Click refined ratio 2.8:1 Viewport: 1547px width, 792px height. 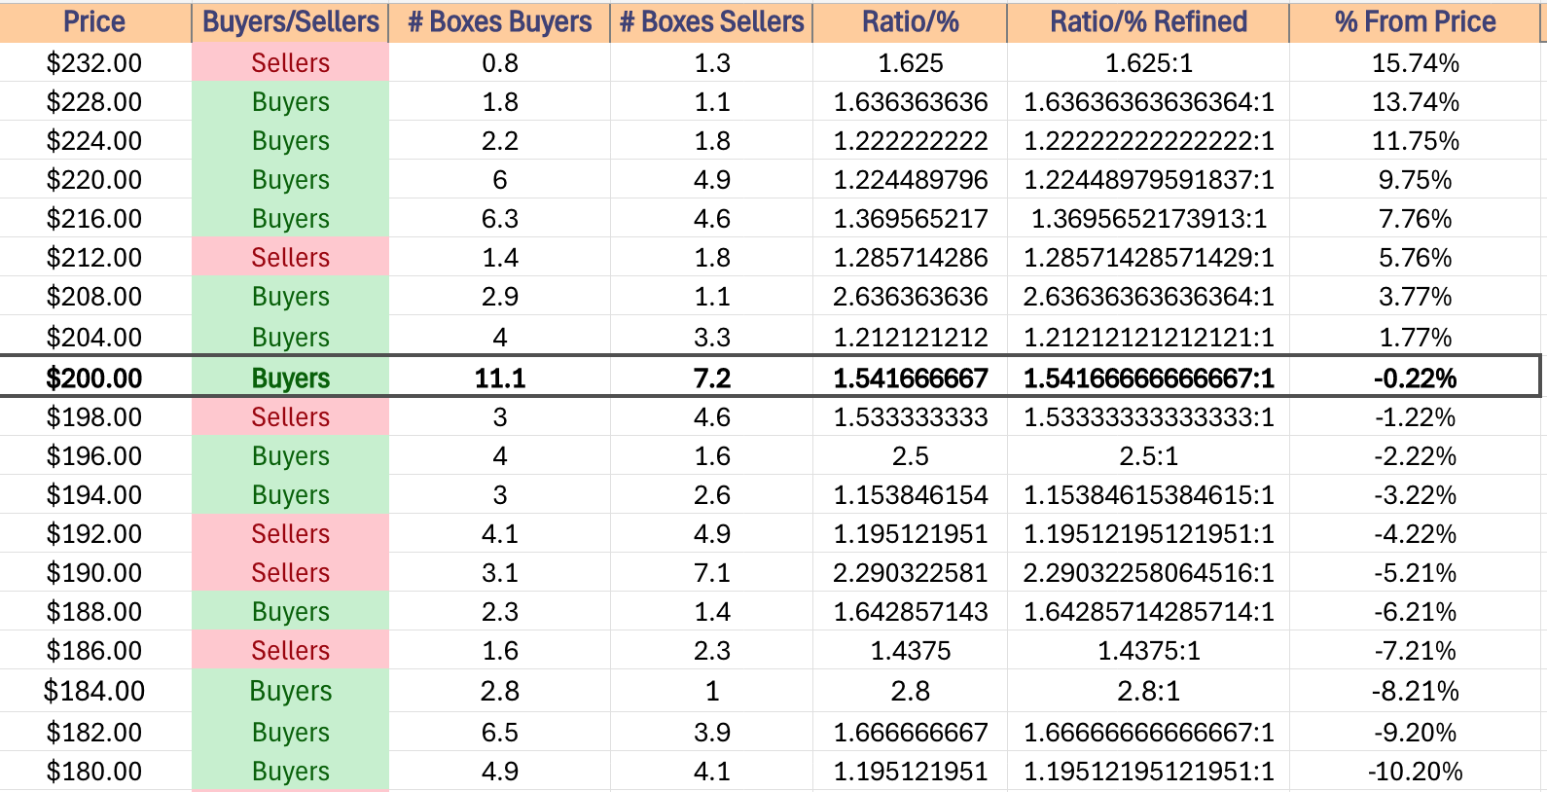tap(1148, 691)
